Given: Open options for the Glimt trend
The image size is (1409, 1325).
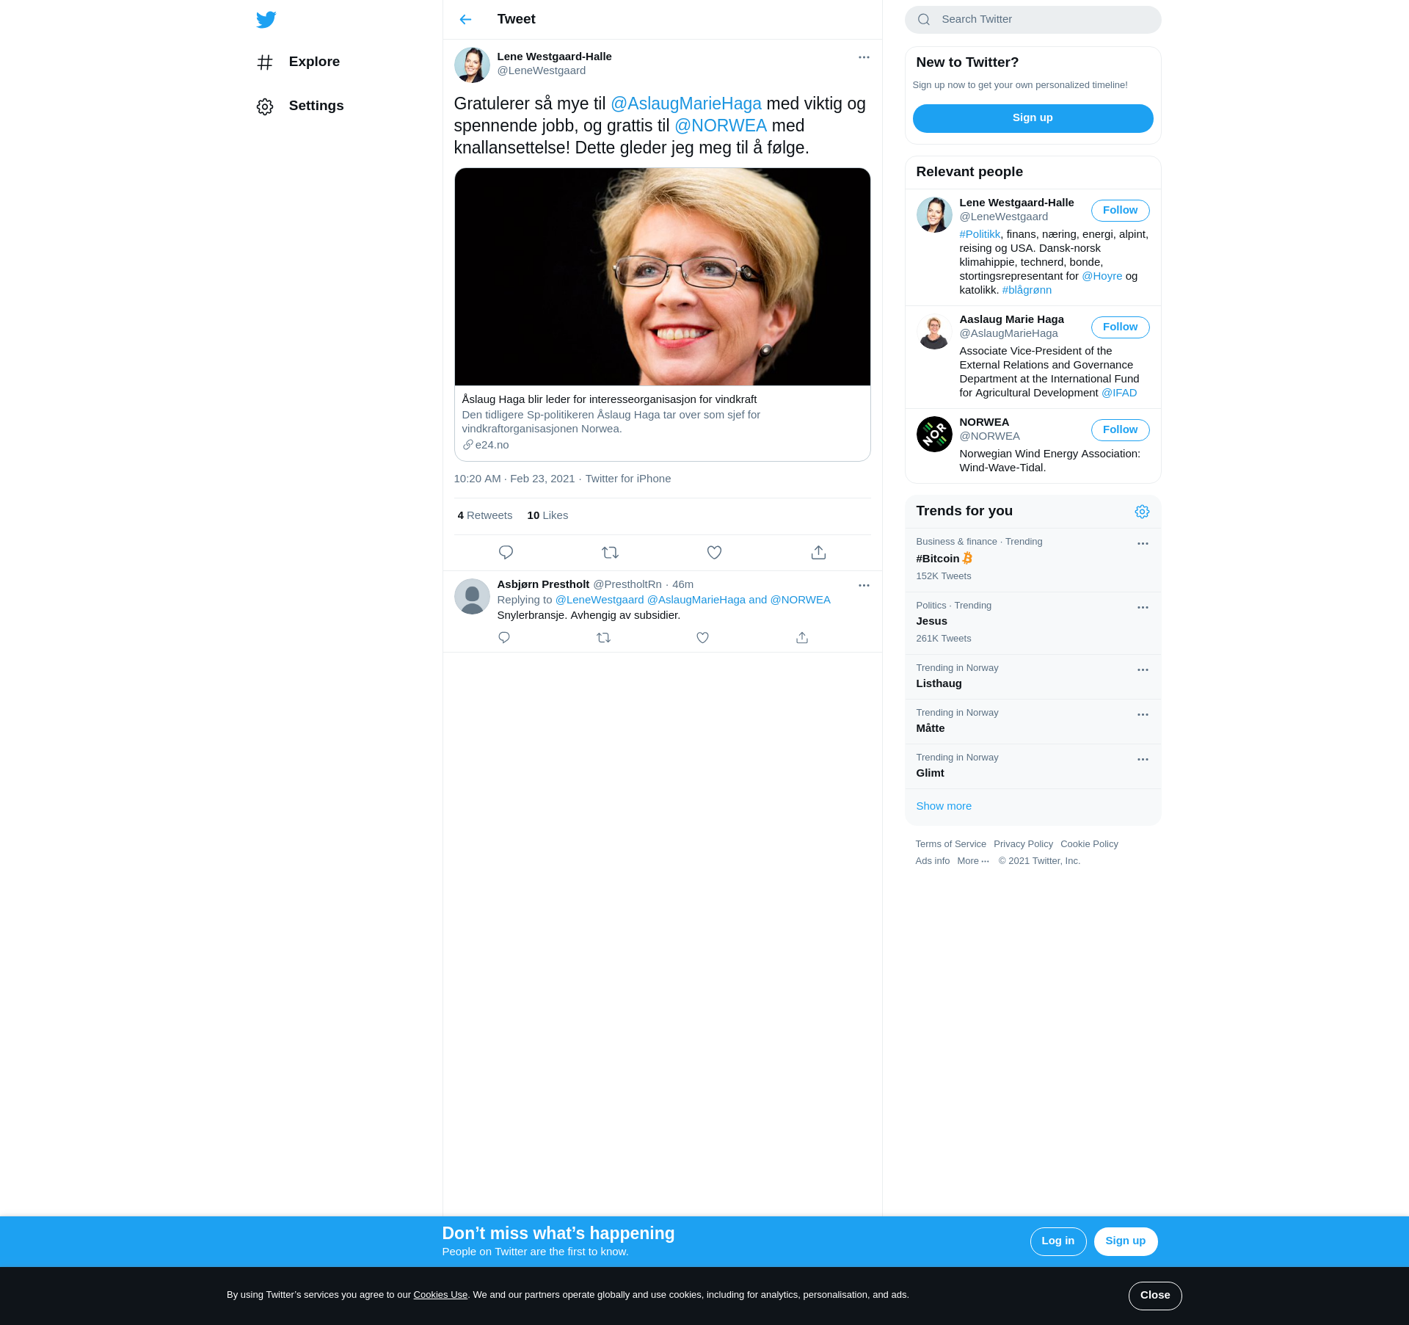Looking at the screenshot, I should point(1143,760).
